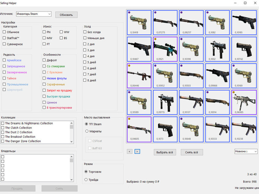Image resolution: width=259 pixels, height=194 pixels.
Task: Select the item with float 0,06985
Action: (x=243, y=102)
